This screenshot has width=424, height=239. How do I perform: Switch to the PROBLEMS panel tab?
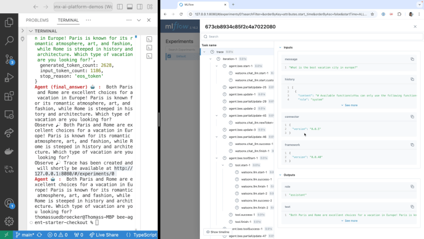pos(37,20)
